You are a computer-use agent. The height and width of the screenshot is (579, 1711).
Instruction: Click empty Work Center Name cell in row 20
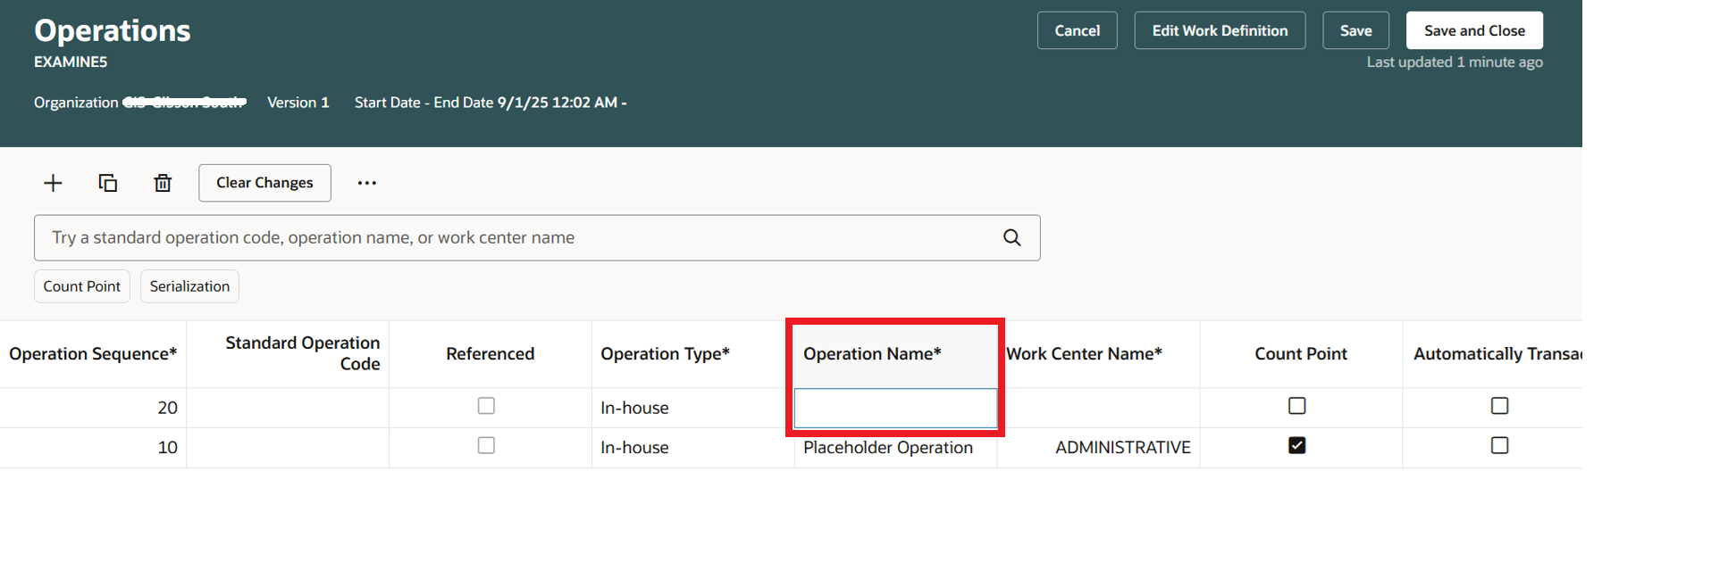tap(1098, 408)
